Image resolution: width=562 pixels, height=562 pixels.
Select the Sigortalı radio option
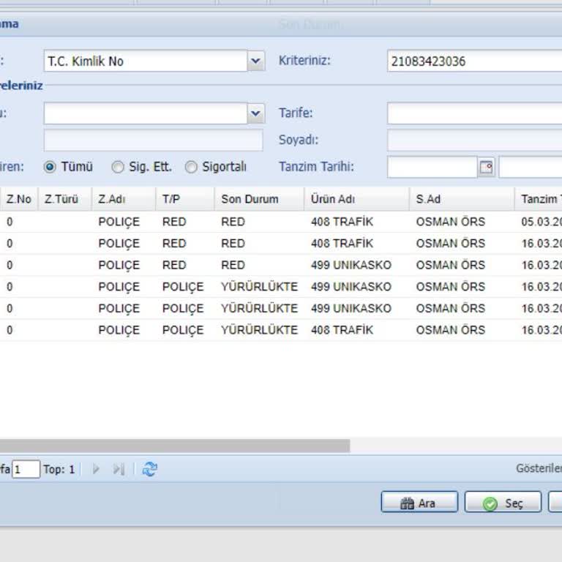coord(191,167)
